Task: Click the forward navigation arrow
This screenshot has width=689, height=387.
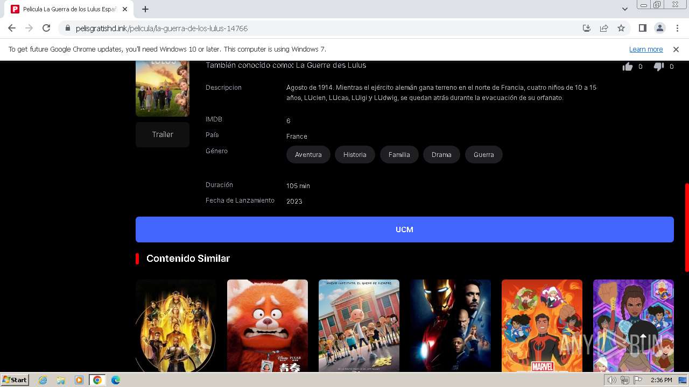Action: [x=29, y=28]
